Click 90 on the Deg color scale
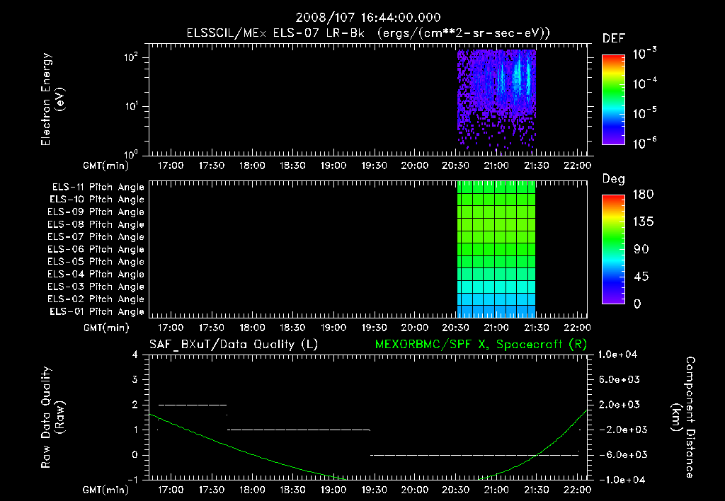This screenshot has width=725, height=501. tap(641, 250)
